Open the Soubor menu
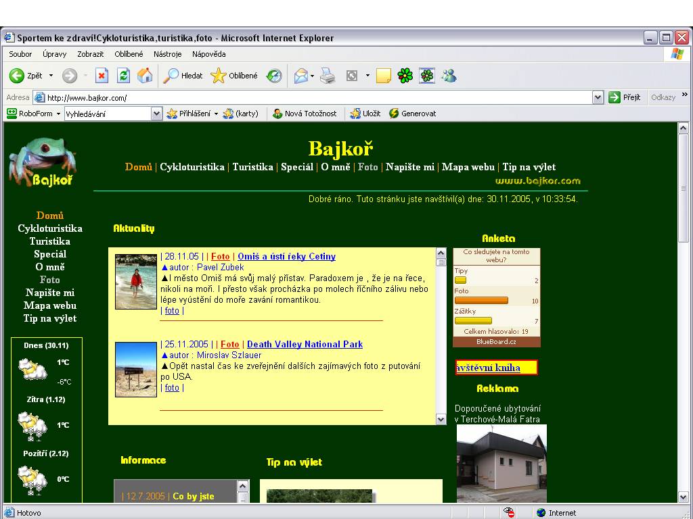 20,54
